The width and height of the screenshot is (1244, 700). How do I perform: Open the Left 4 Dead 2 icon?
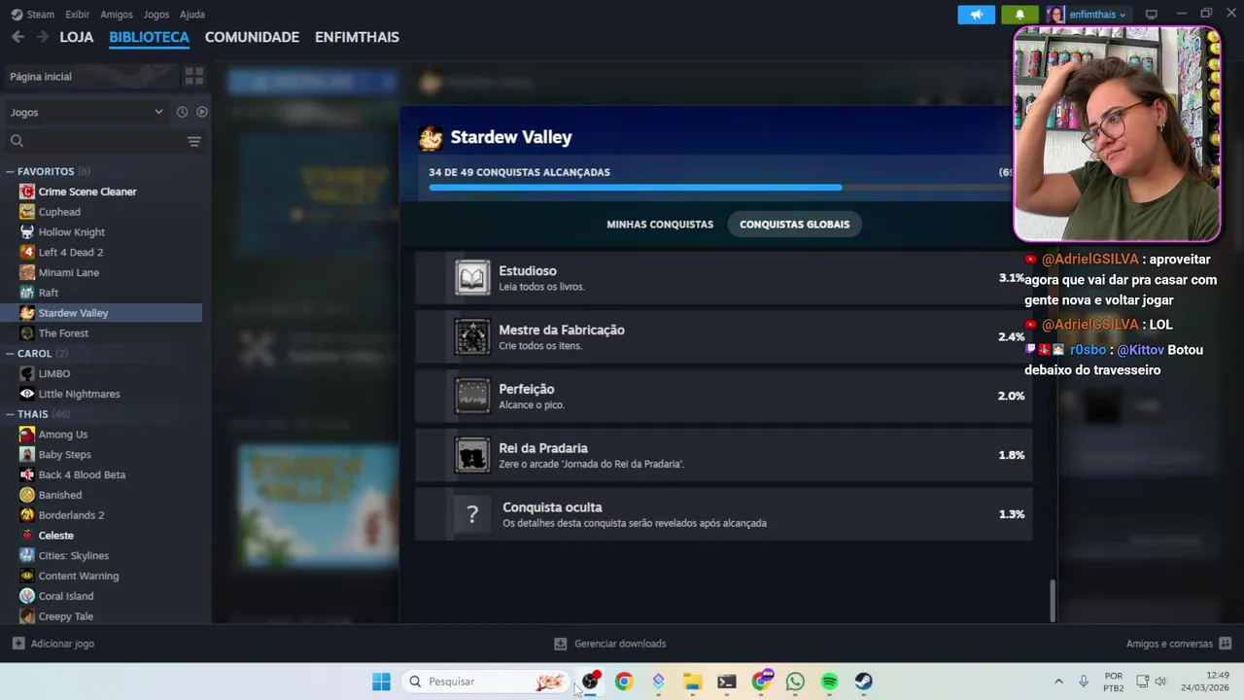[27, 252]
